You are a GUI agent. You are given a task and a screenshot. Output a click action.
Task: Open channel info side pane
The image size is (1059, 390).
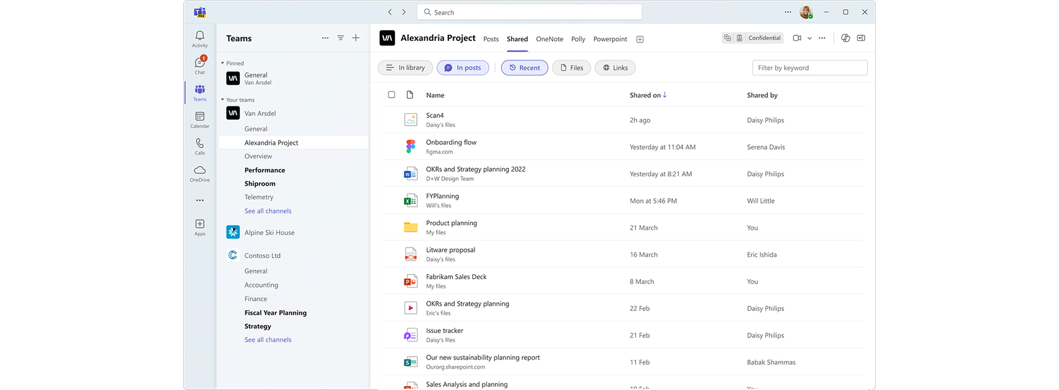[861, 38]
